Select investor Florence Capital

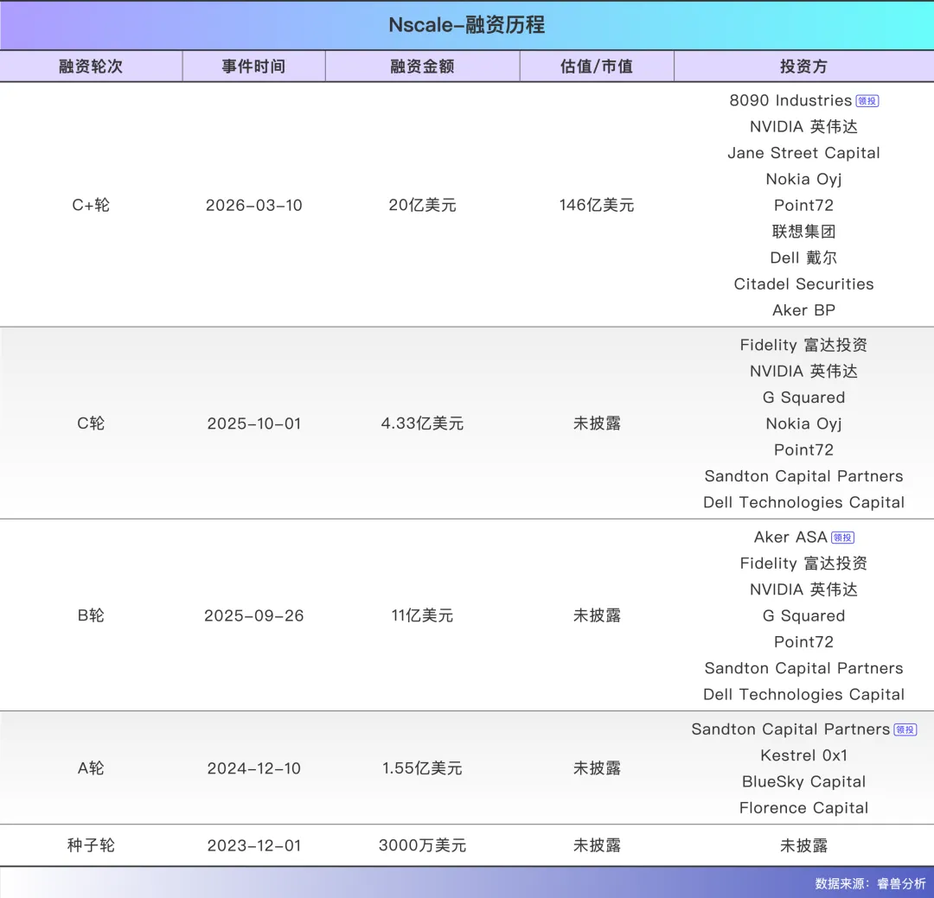[803, 808]
